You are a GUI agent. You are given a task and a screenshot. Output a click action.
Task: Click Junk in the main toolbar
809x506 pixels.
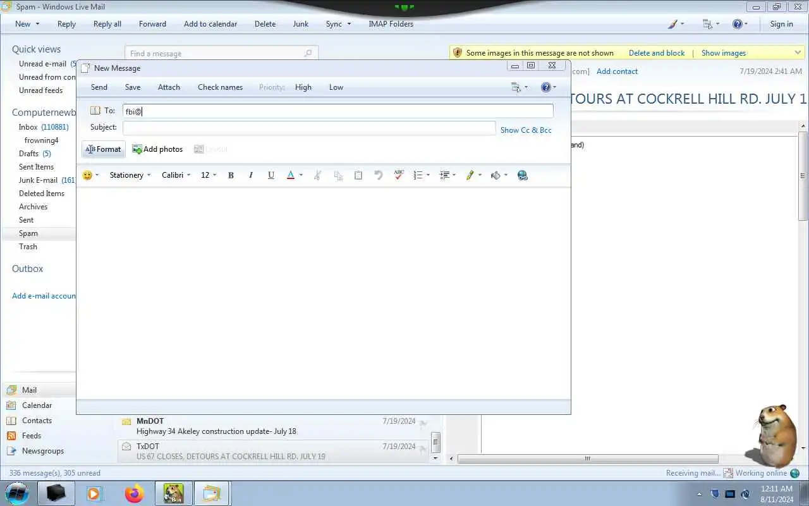coord(301,24)
